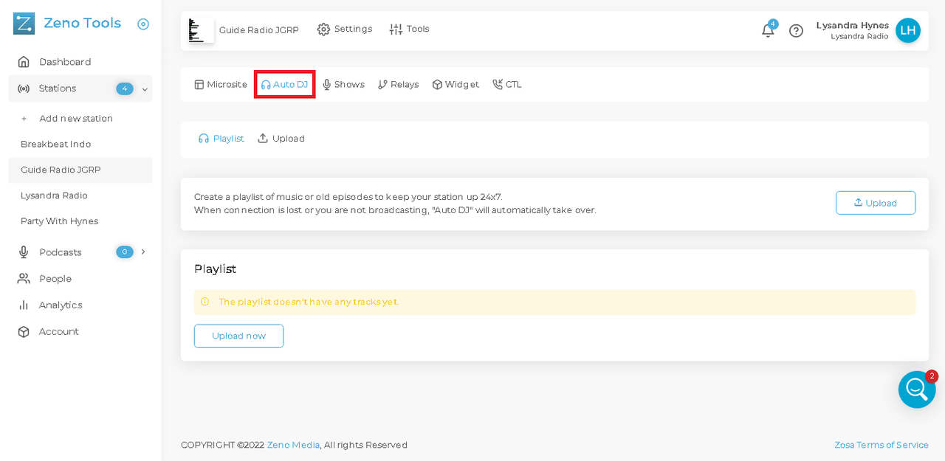Toggle the sidebar collapse circle icon
945x461 pixels.
[x=143, y=24]
